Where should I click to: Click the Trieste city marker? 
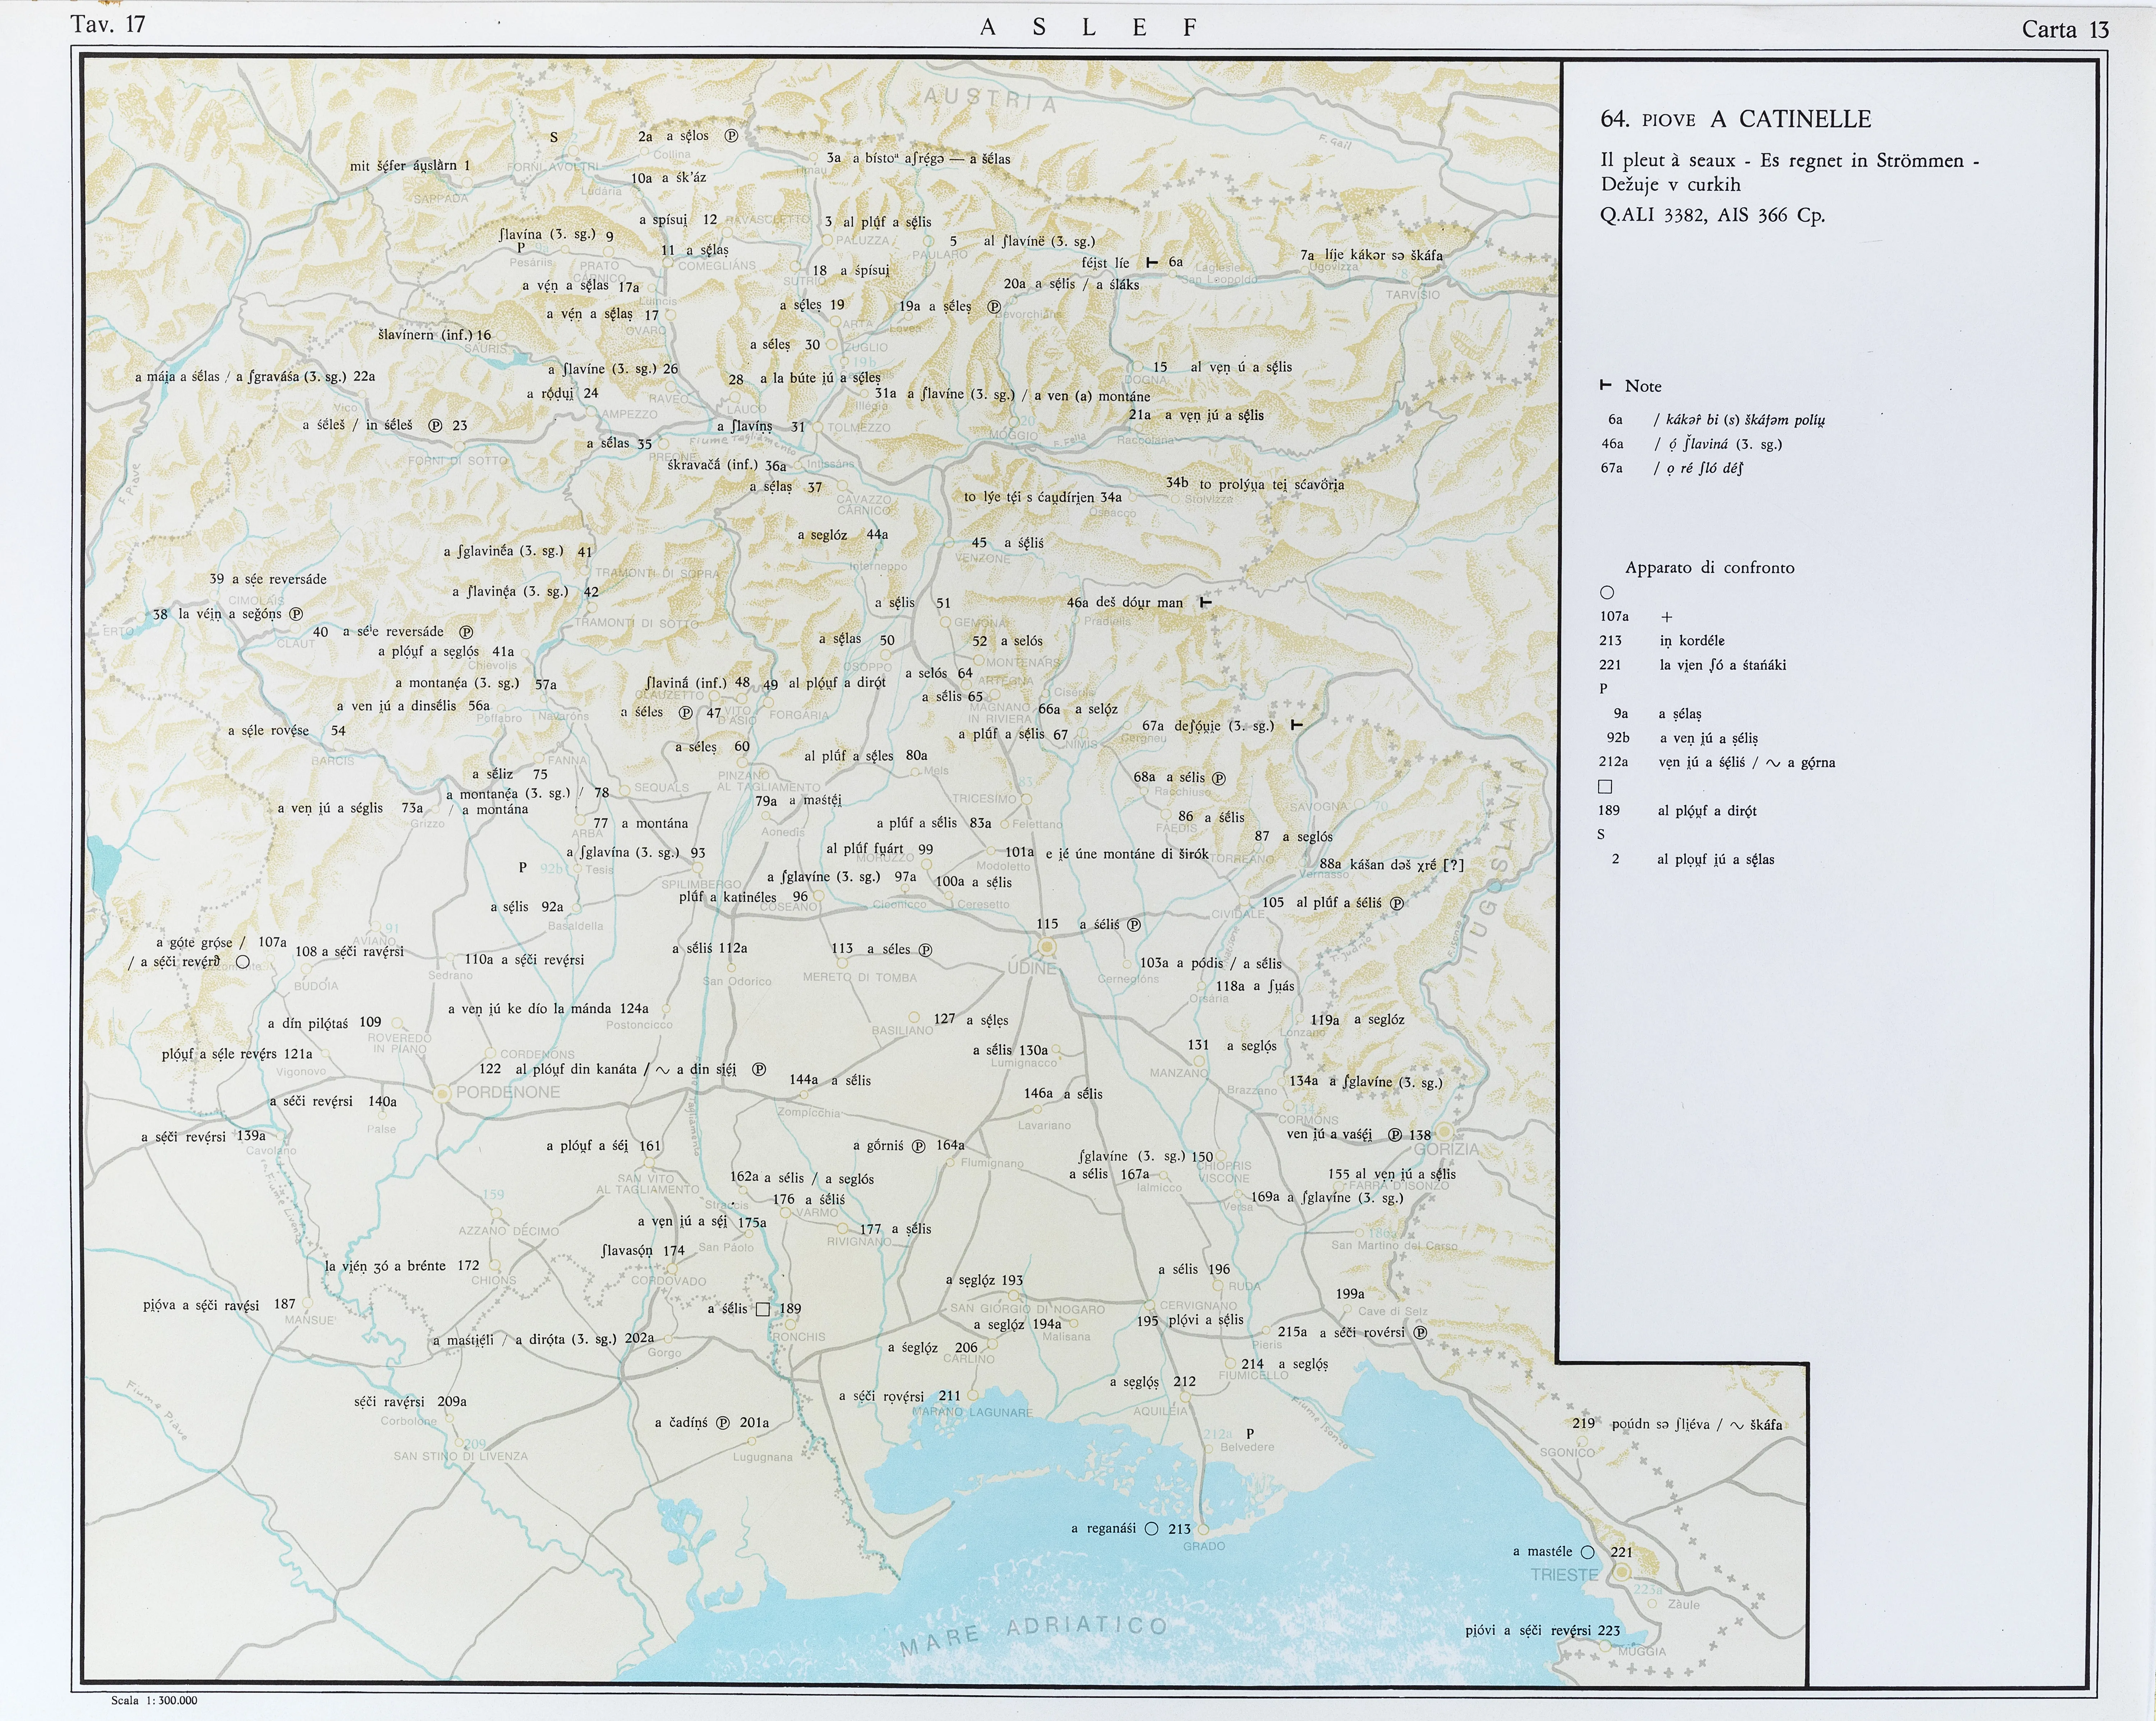pyautogui.click(x=1622, y=1572)
